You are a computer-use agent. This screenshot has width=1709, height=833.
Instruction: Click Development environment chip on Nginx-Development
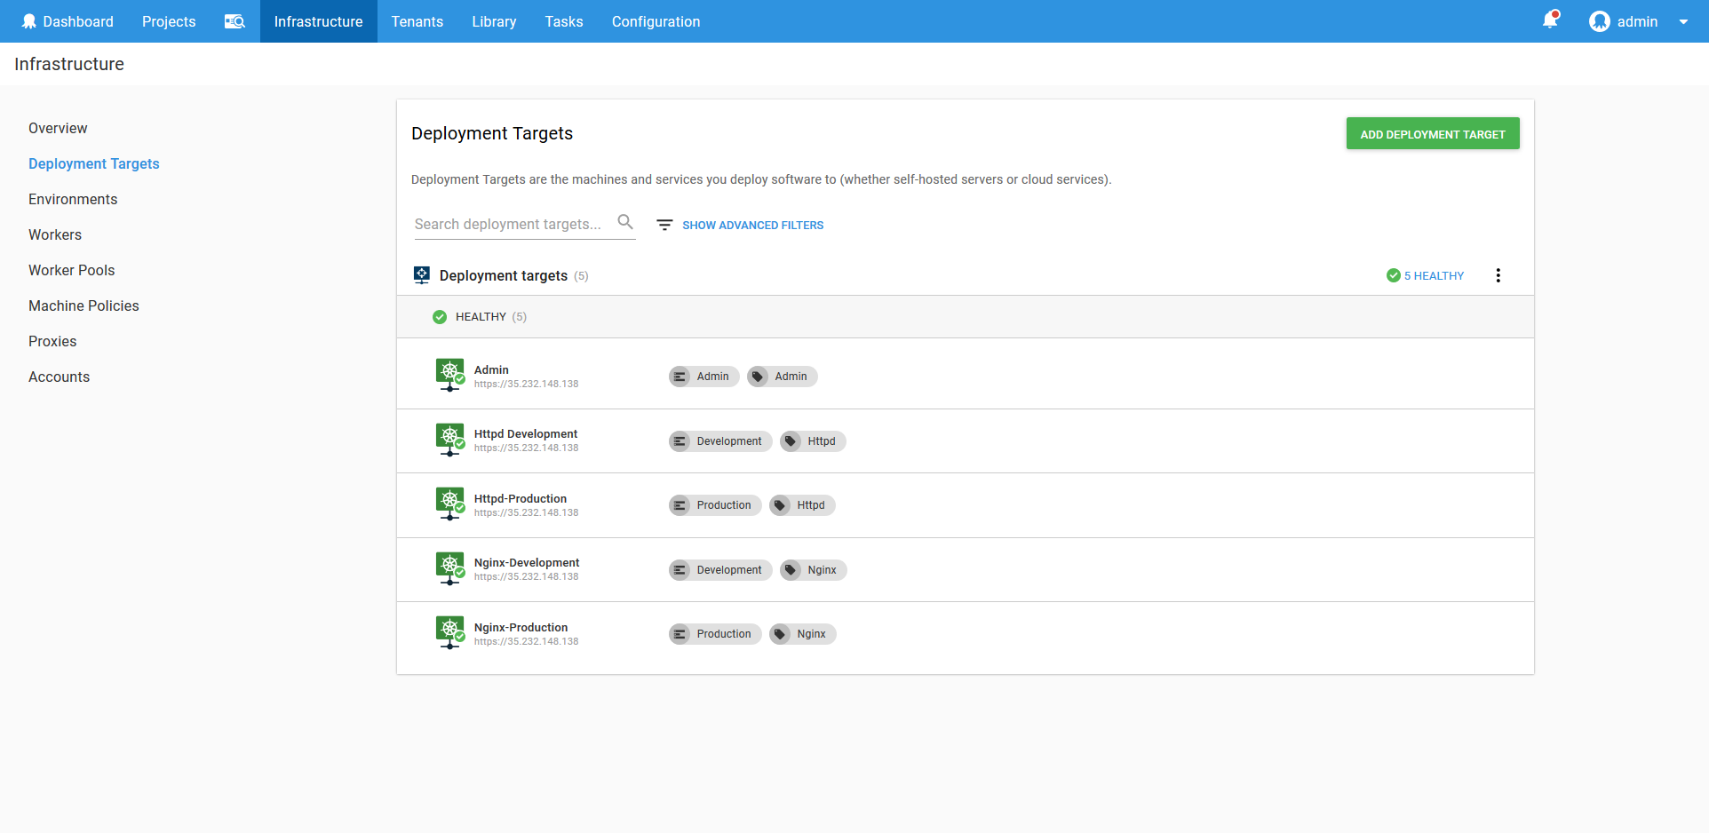click(x=719, y=570)
